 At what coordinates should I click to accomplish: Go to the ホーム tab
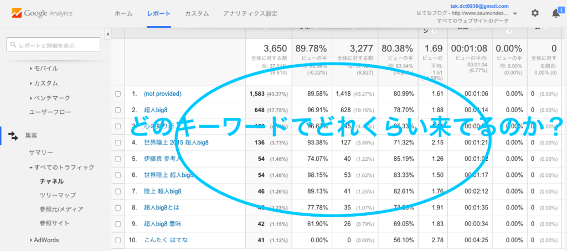(x=123, y=14)
